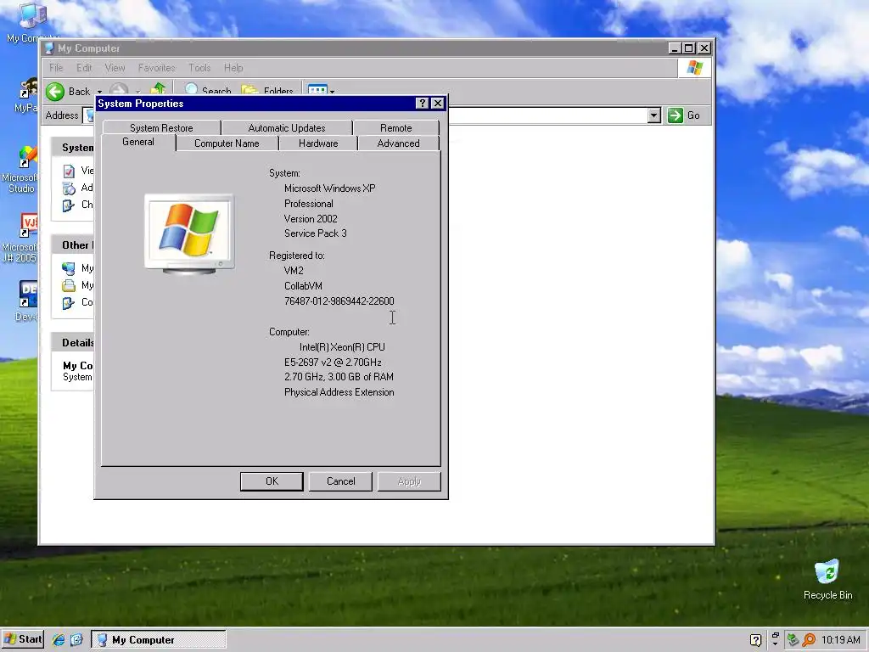
Task: Minimize the My Computer window
Action: pos(675,48)
